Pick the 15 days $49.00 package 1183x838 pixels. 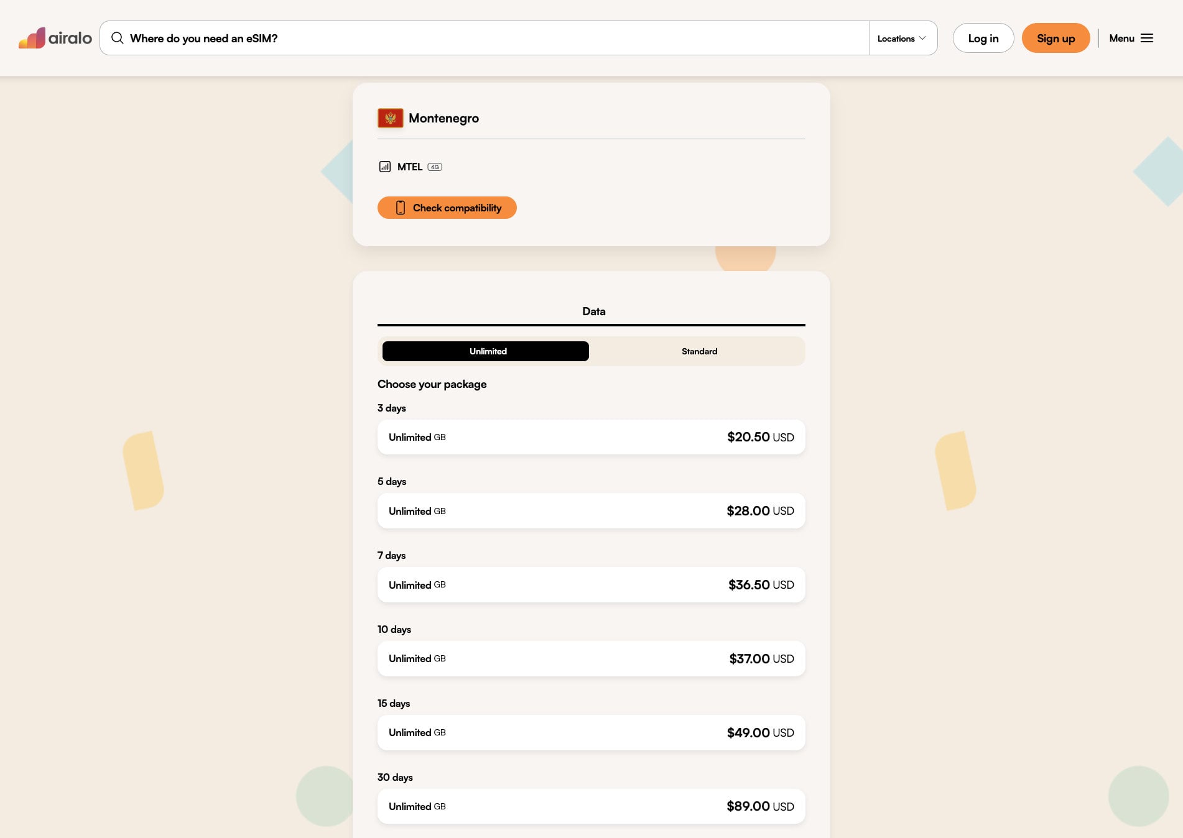[591, 733]
